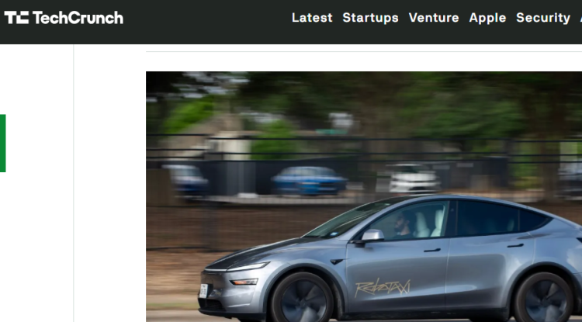Go to the Startups section
Viewport: 582px width, 322px height.
tap(370, 18)
